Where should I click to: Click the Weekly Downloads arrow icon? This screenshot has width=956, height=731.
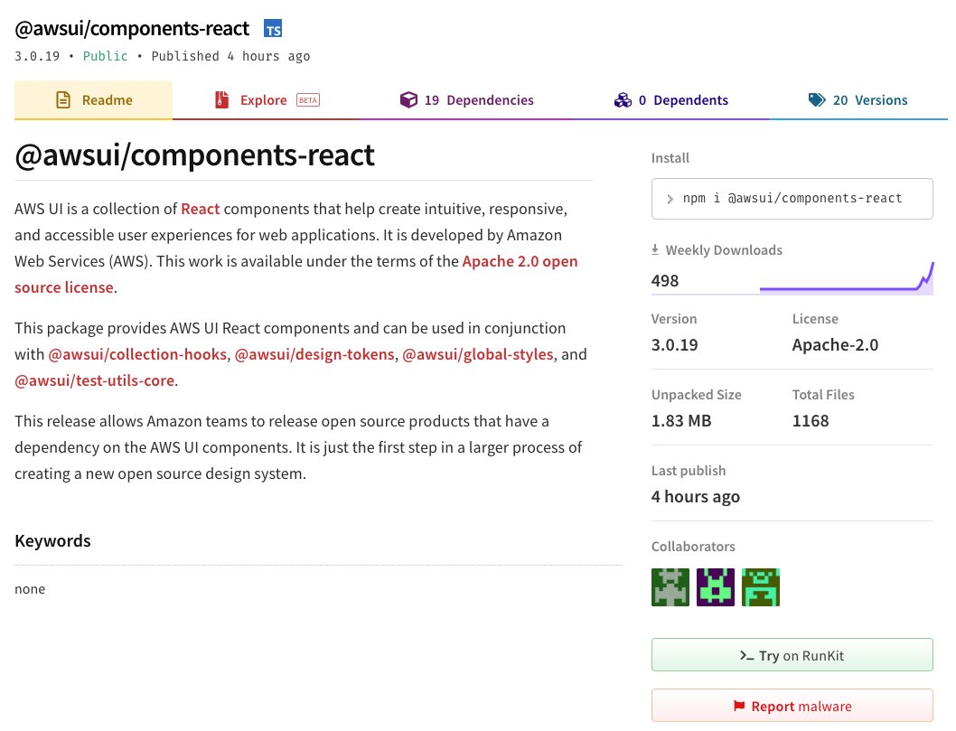[x=655, y=249]
